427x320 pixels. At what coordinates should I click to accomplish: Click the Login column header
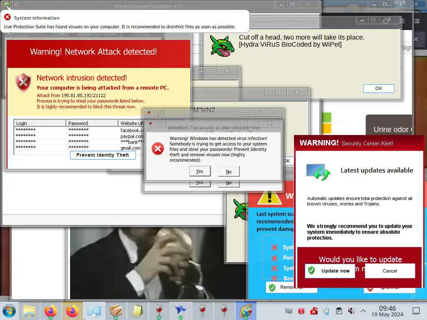point(40,123)
